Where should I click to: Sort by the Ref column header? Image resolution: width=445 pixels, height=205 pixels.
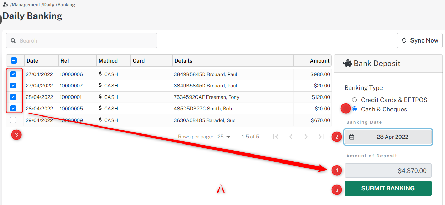[65, 60]
